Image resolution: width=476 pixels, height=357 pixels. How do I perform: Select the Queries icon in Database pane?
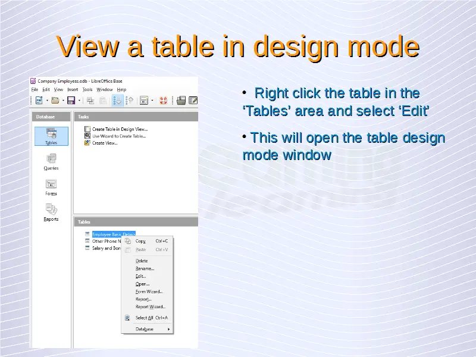[x=51, y=159]
